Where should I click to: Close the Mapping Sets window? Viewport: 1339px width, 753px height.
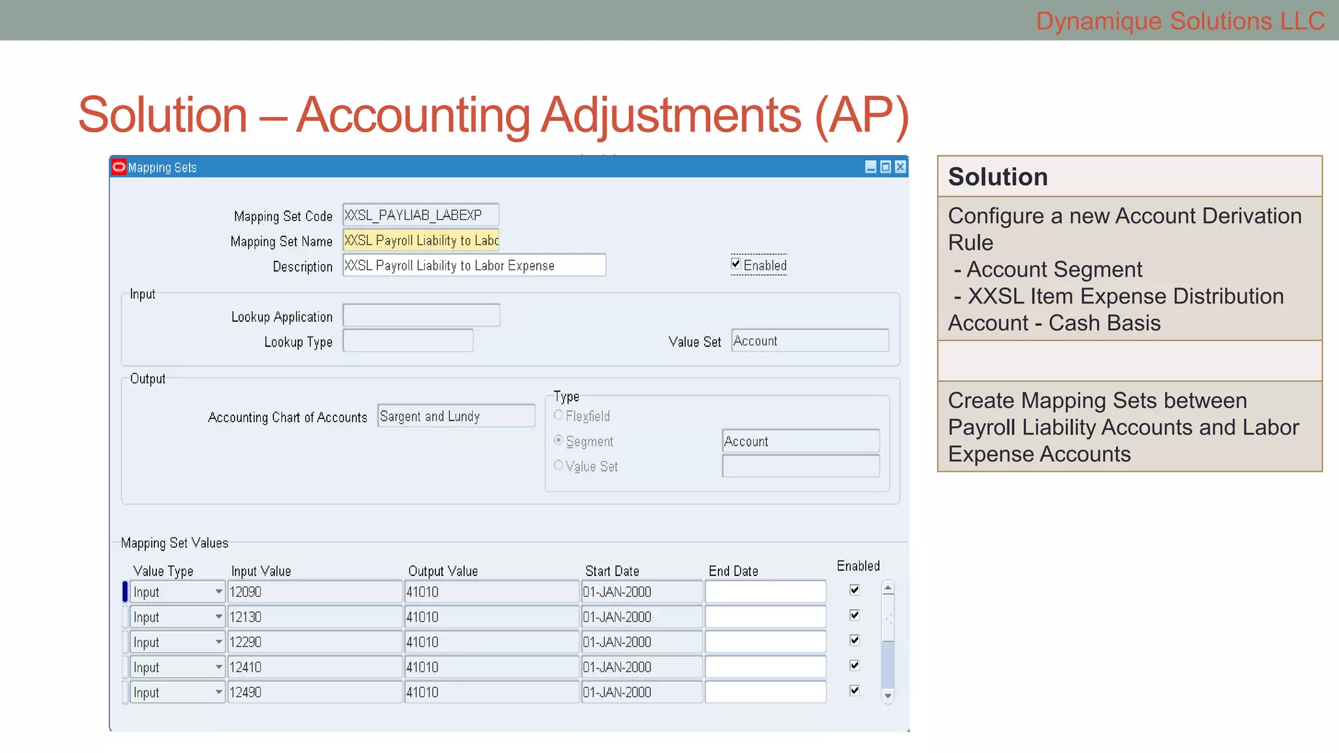coord(900,167)
